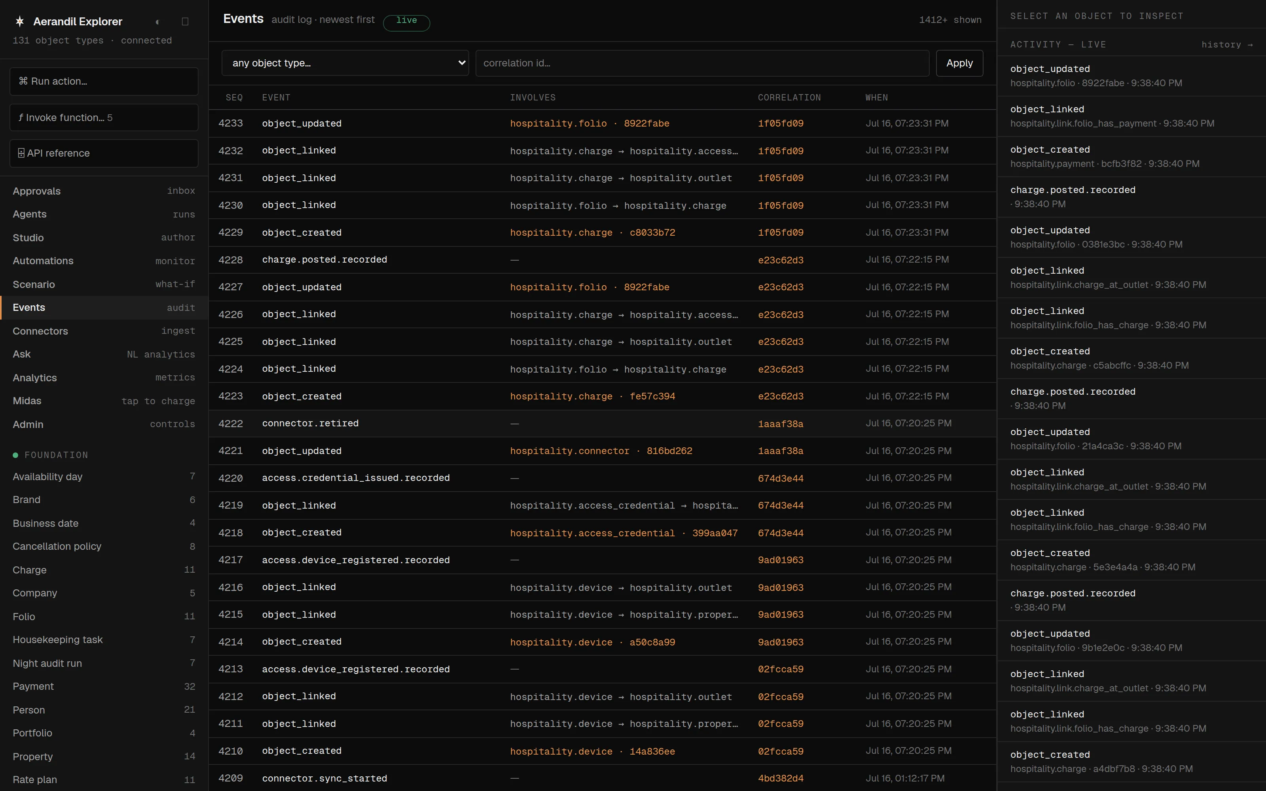Open Ask NL analytics

[x=104, y=354]
